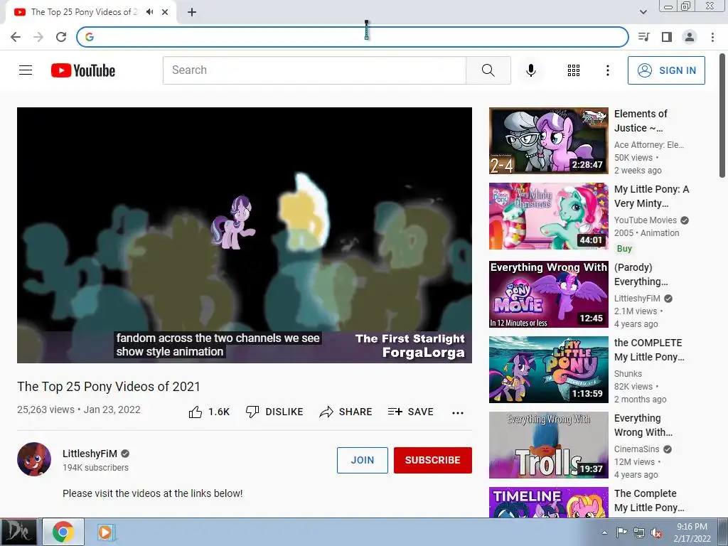
Task: Go back in Chrome
Action: 16,37
